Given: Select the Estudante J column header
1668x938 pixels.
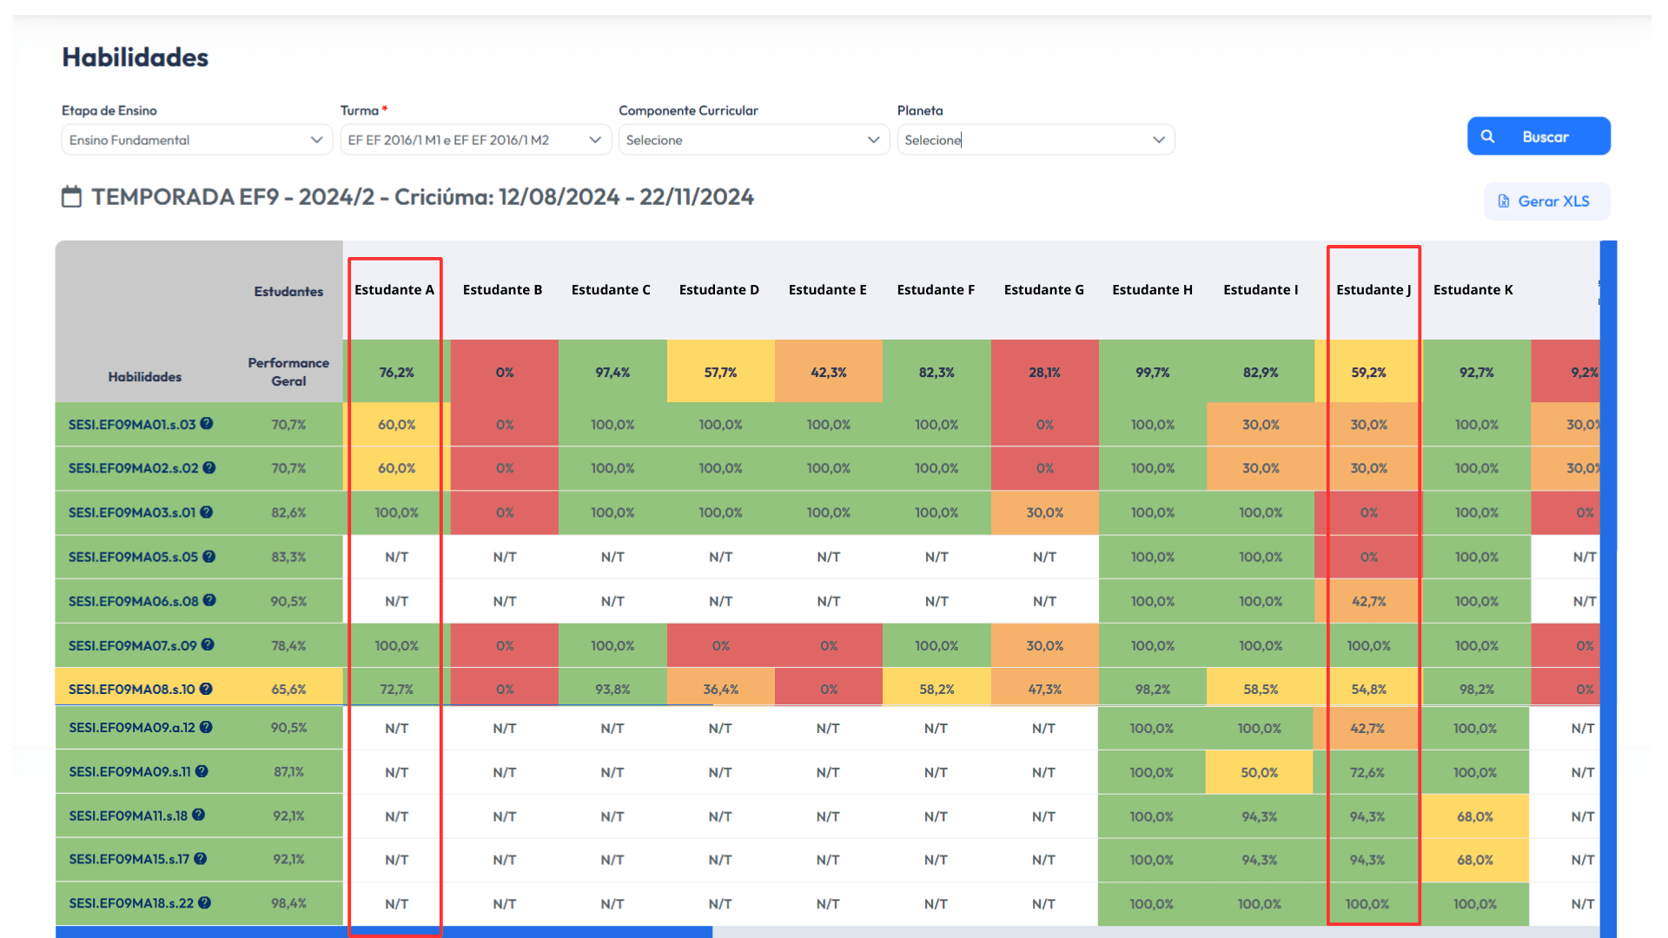Looking at the screenshot, I should 1373,290.
